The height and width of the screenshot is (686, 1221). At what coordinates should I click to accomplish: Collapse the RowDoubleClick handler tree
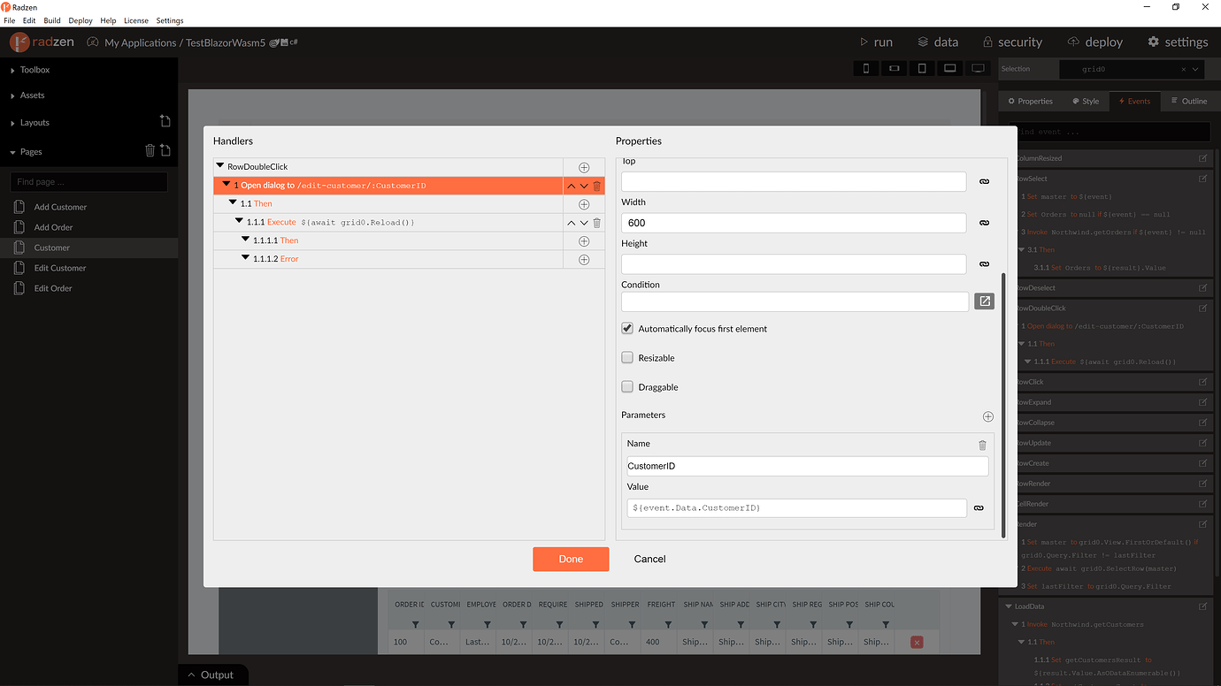pos(220,166)
